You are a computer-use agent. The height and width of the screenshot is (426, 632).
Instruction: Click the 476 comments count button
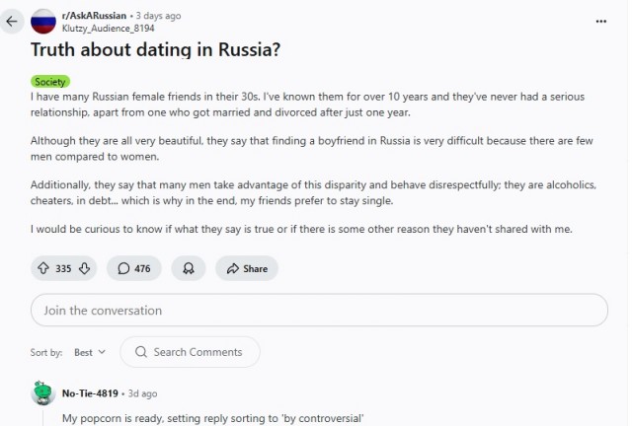(133, 268)
